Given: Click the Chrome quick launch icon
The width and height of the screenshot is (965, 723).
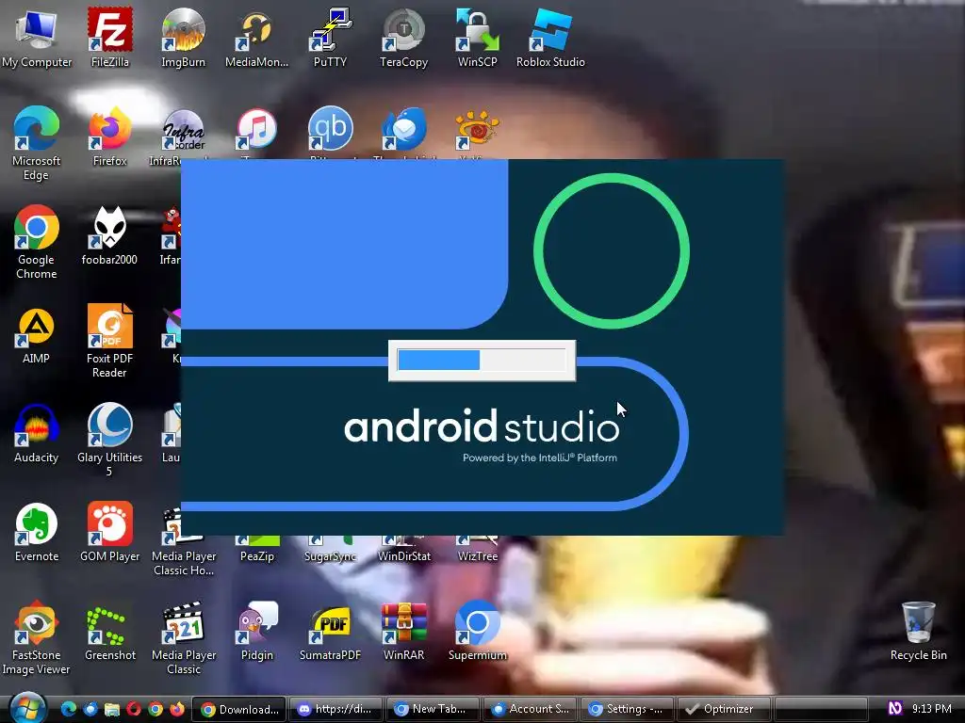Looking at the screenshot, I should [x=155, y=709].
